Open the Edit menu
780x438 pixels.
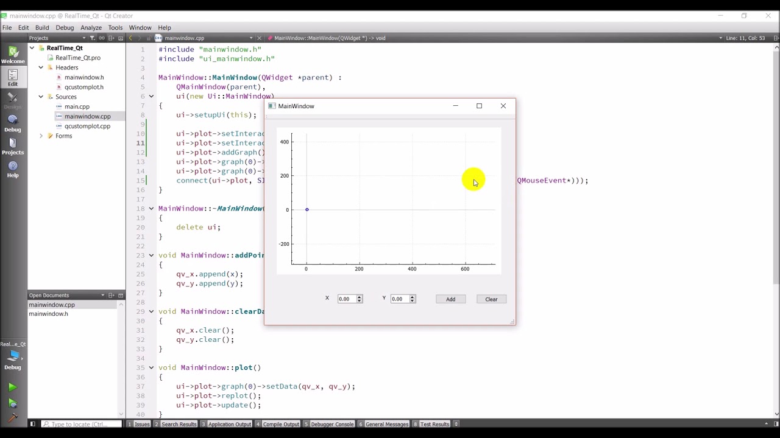[x=23, y=27]
